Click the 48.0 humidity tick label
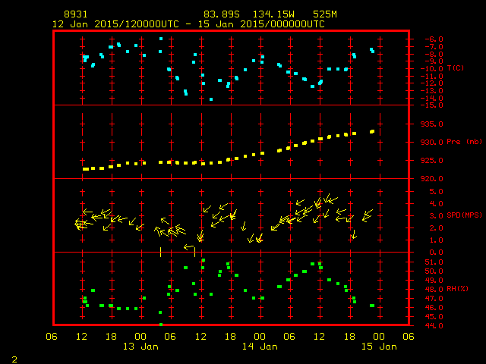This screenshot has height=364, width=486. coord(434,290)
